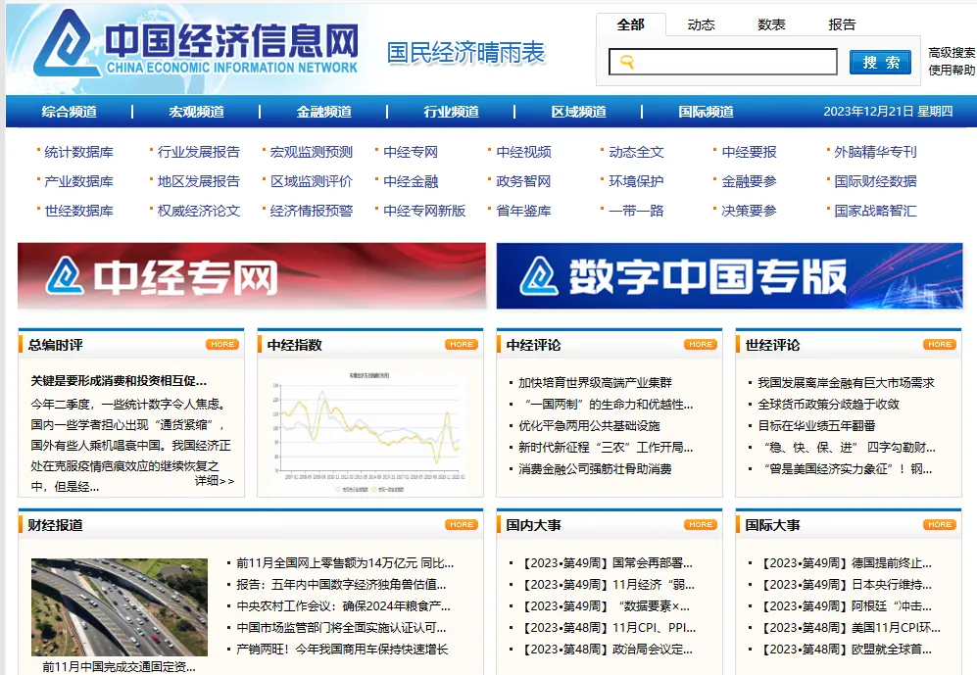Open 国家战略智汇 link
Viewport: 977px width, 675px height.
click(x=875, y=211)
